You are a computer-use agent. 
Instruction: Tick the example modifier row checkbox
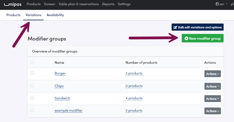(x=32, y=110)
